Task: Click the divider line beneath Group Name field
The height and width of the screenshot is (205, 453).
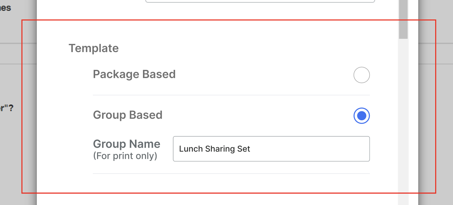Action: coord(231,173)
